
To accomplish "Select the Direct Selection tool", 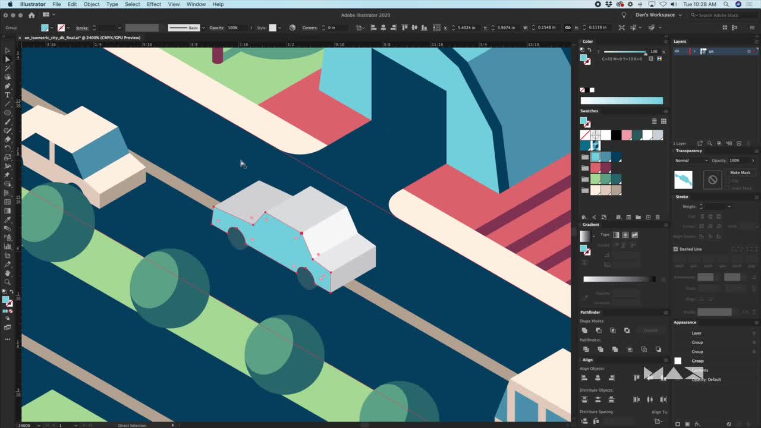I will coord(7,59).
